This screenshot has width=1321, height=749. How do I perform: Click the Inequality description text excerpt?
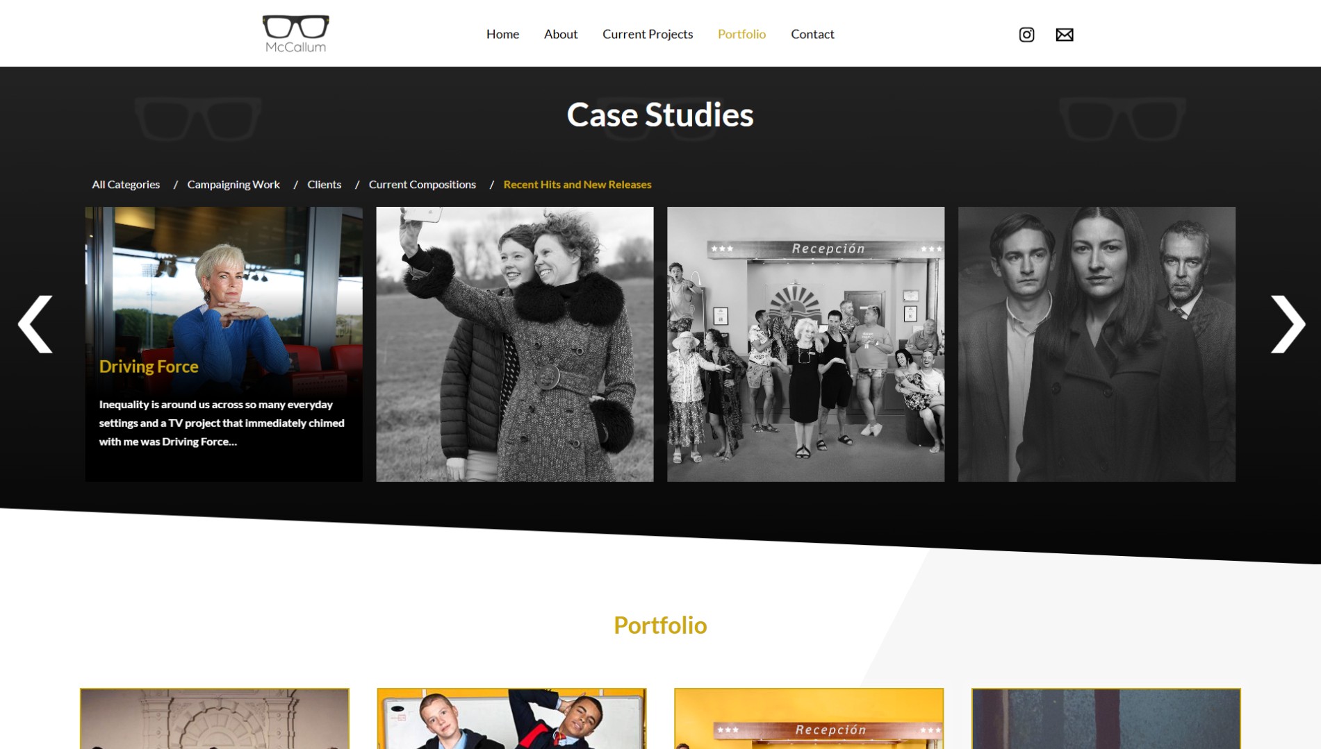click(x=222, y=423)
